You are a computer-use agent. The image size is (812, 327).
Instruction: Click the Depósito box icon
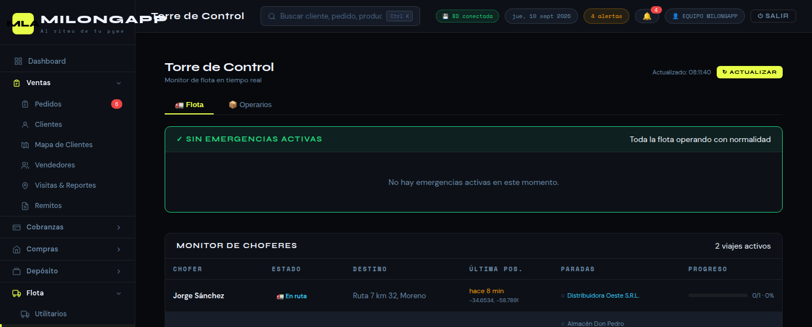click(17, 271)
